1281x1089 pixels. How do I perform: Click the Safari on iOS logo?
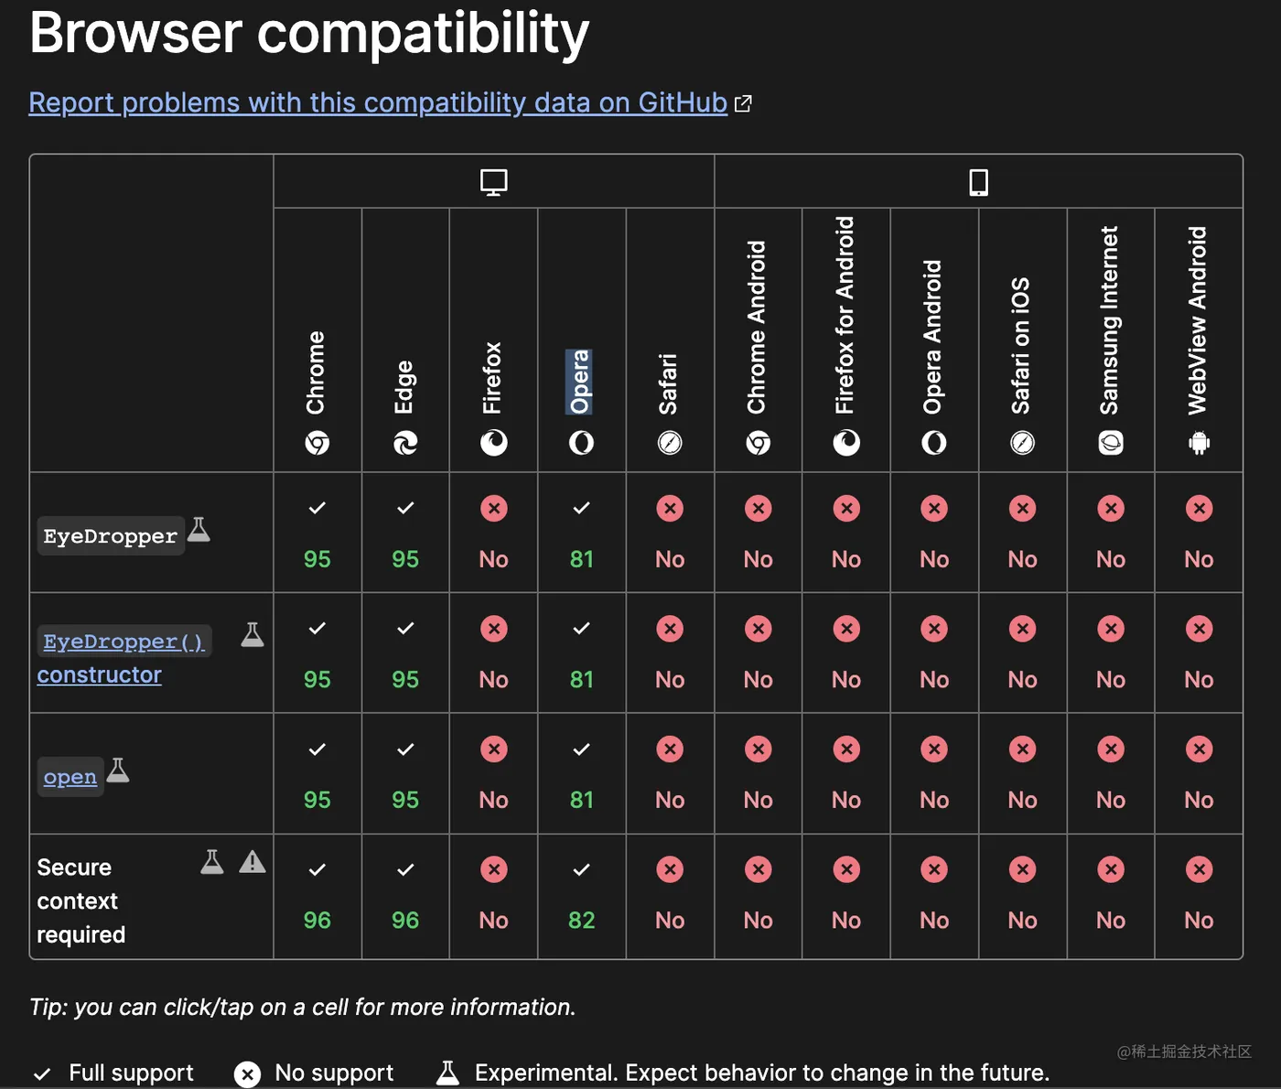click(x=1022, y=443)
